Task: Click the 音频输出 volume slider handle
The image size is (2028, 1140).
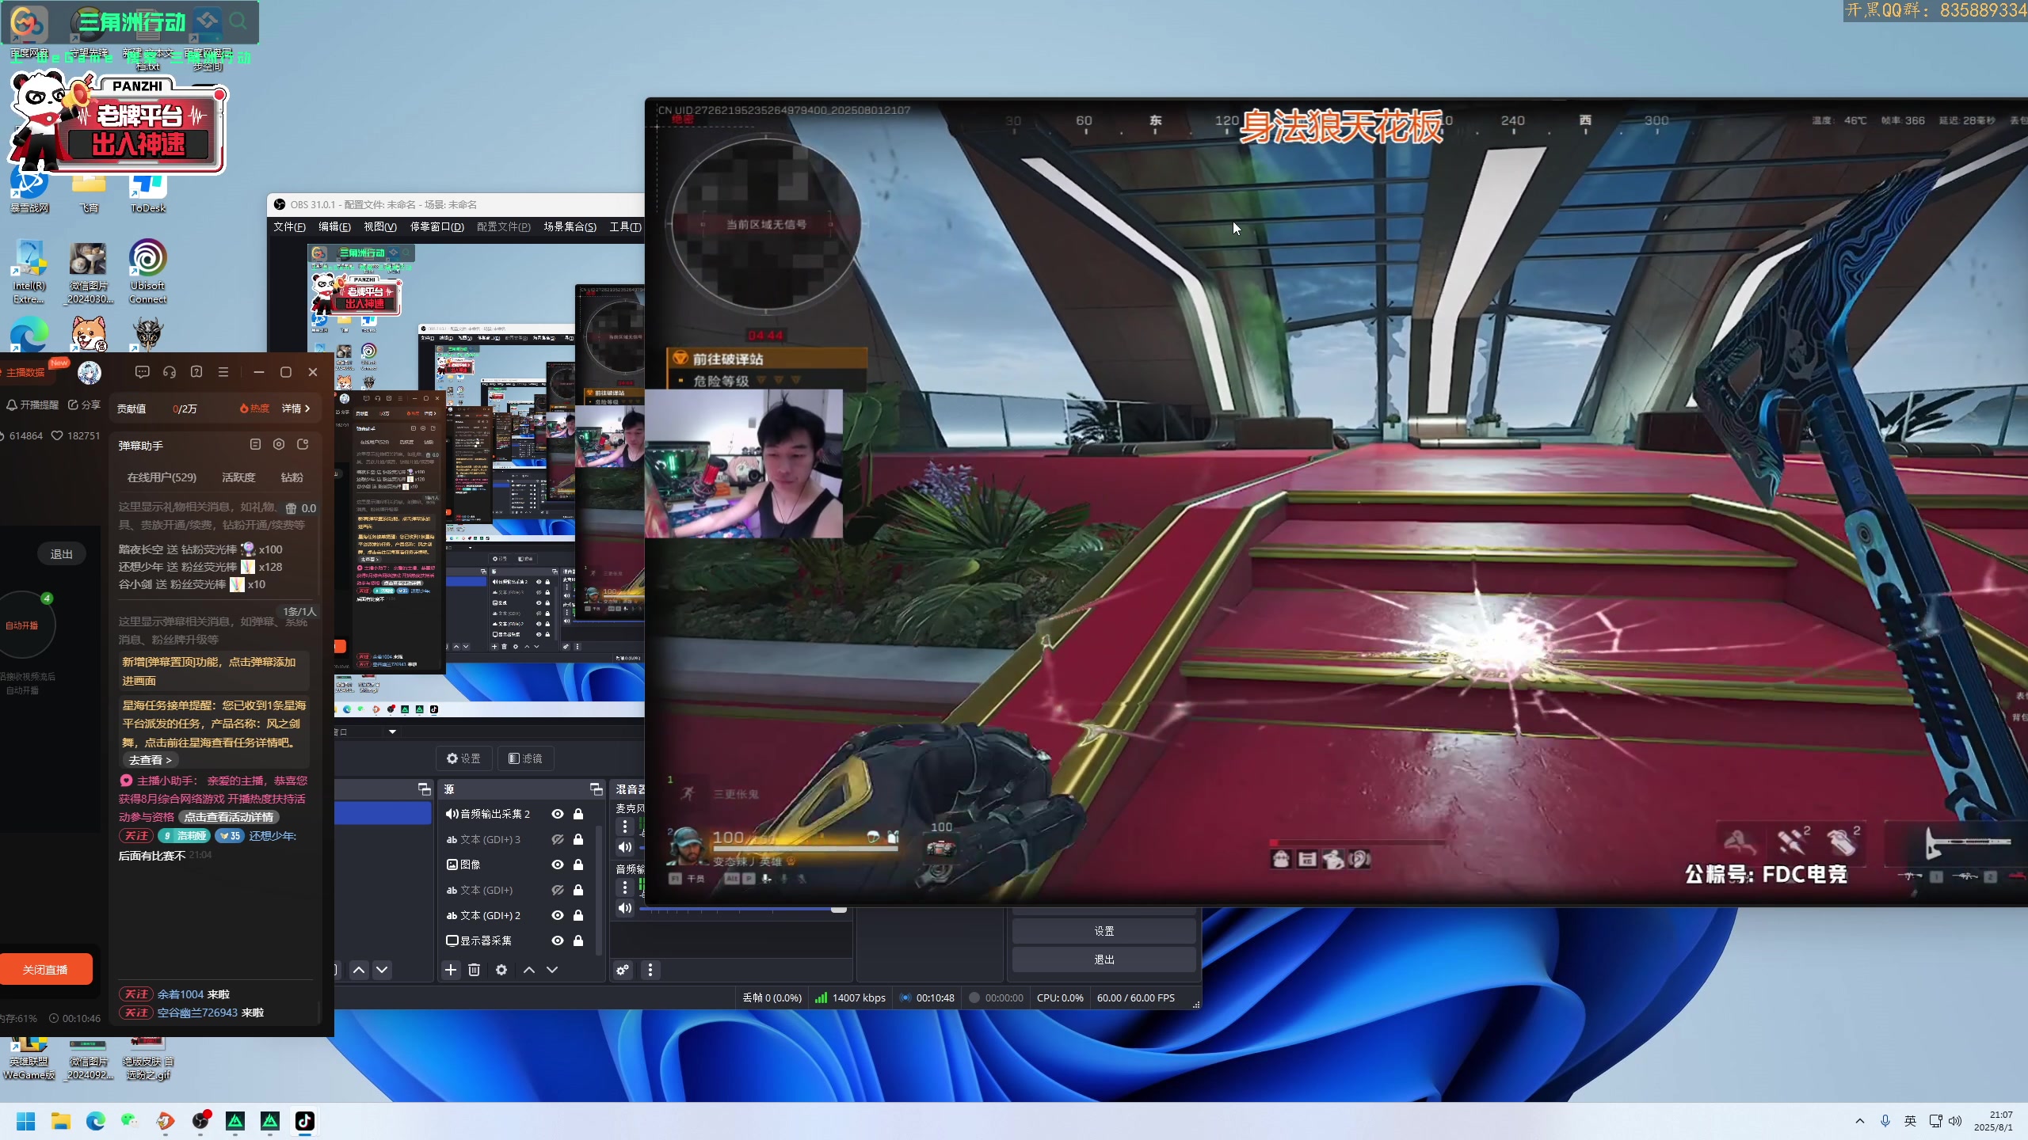Action: click(839, 909)
